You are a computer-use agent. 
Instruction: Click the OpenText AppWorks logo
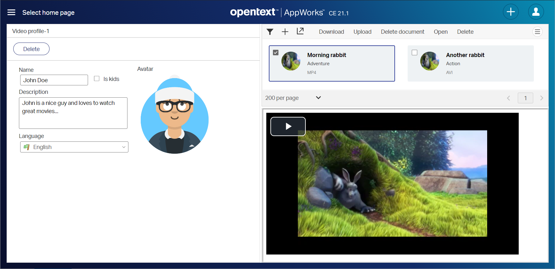point(289,12)
